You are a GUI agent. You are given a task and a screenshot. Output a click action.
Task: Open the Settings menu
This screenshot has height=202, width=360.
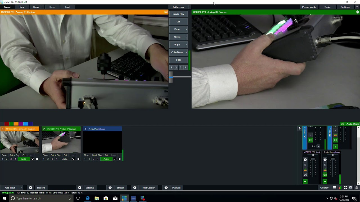pos(345,7)
